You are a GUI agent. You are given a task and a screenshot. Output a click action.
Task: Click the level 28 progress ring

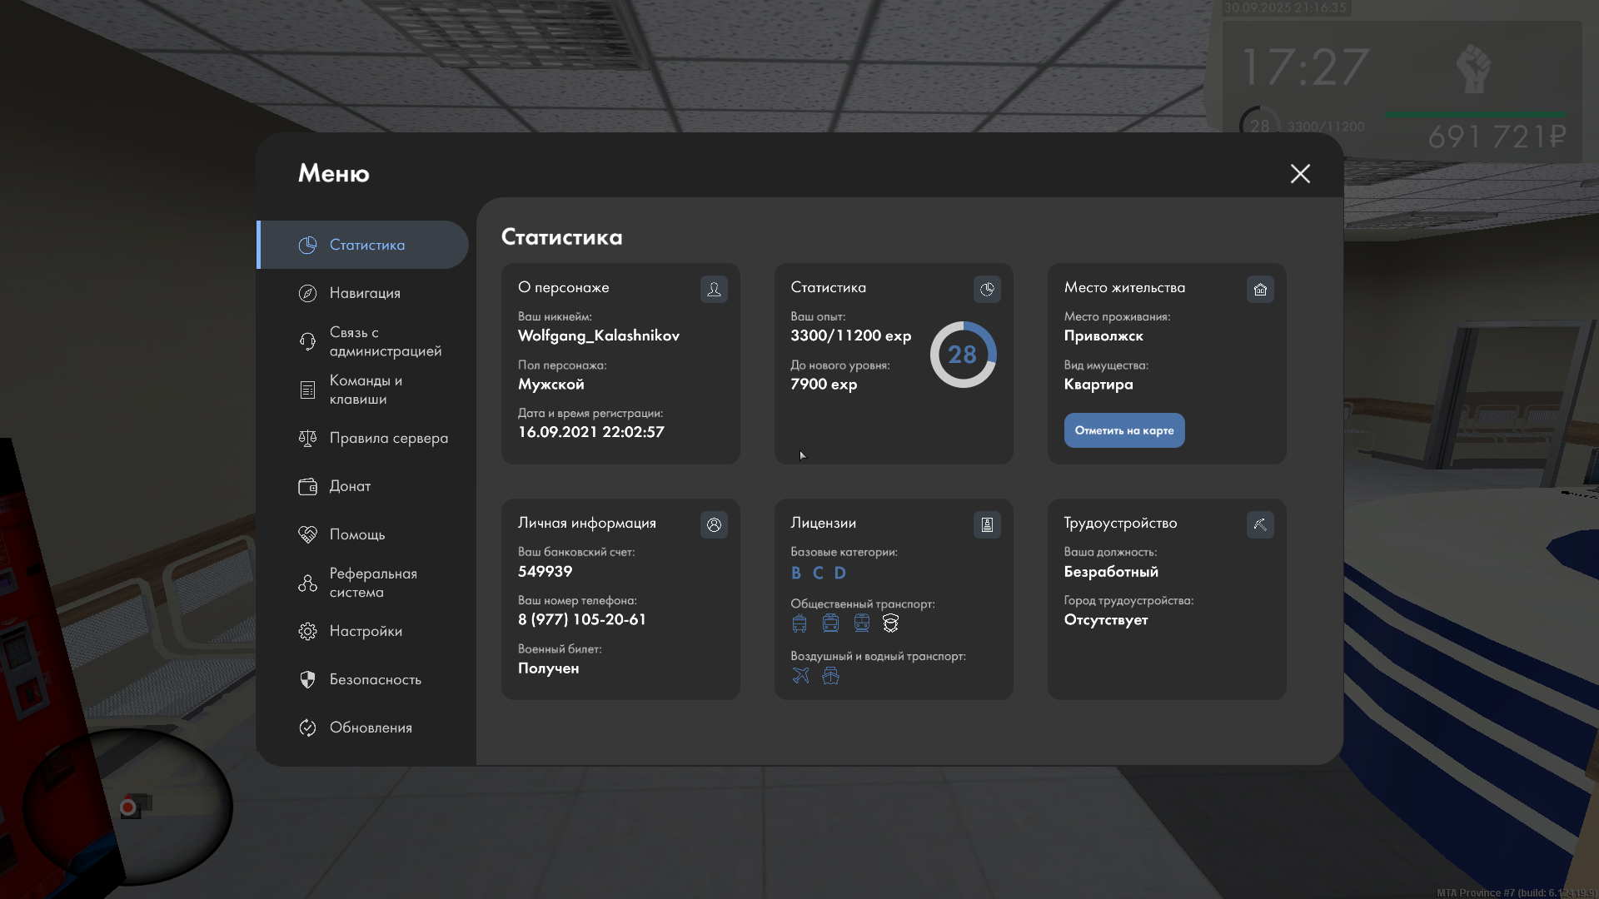pos(963,355)
